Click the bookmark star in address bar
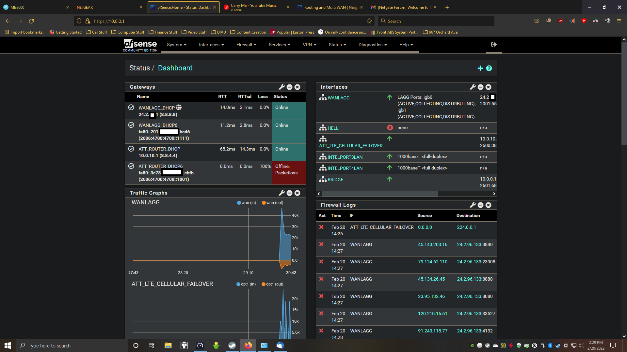This screenshot has width=627, height=352. pos(369,21)
